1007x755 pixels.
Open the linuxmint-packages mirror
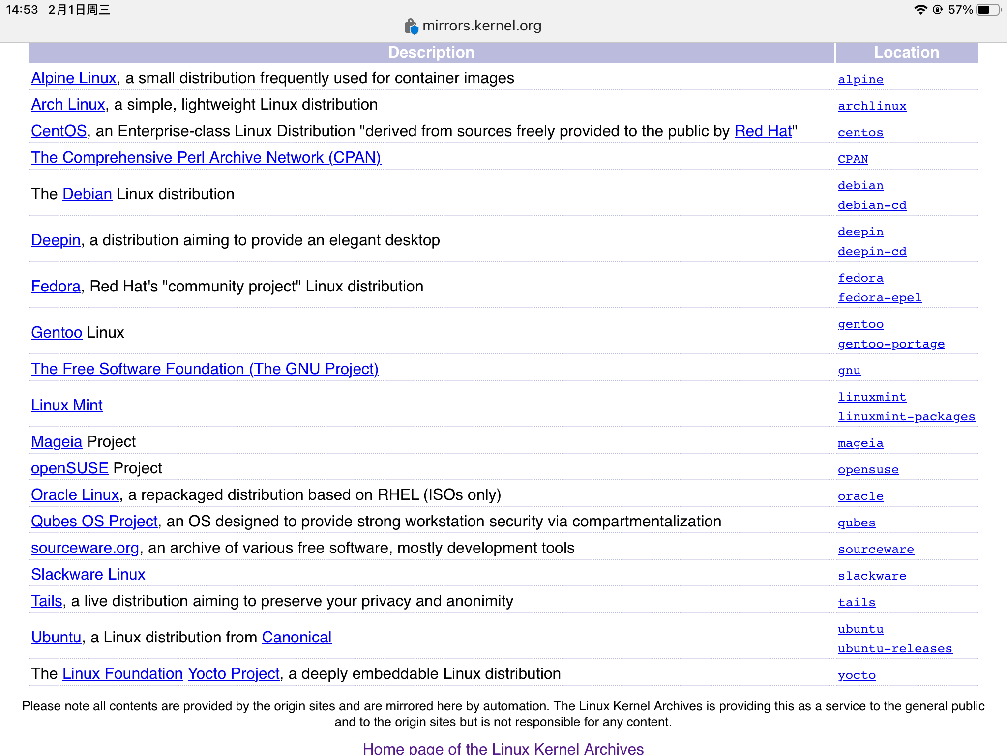tap(906, 416)
